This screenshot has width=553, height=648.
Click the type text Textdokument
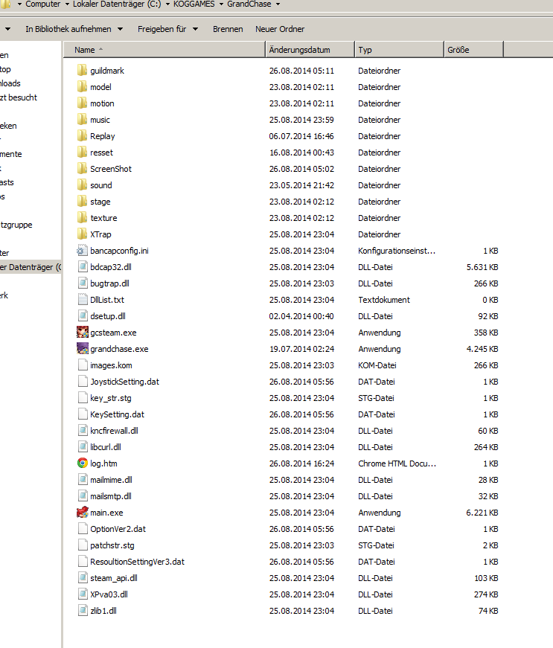pos(384,300)
